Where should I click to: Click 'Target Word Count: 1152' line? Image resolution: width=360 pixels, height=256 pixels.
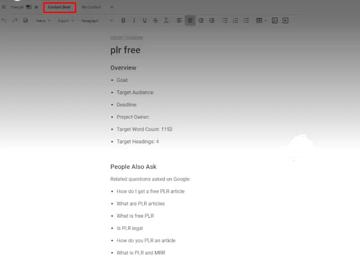tap(145, 129)
